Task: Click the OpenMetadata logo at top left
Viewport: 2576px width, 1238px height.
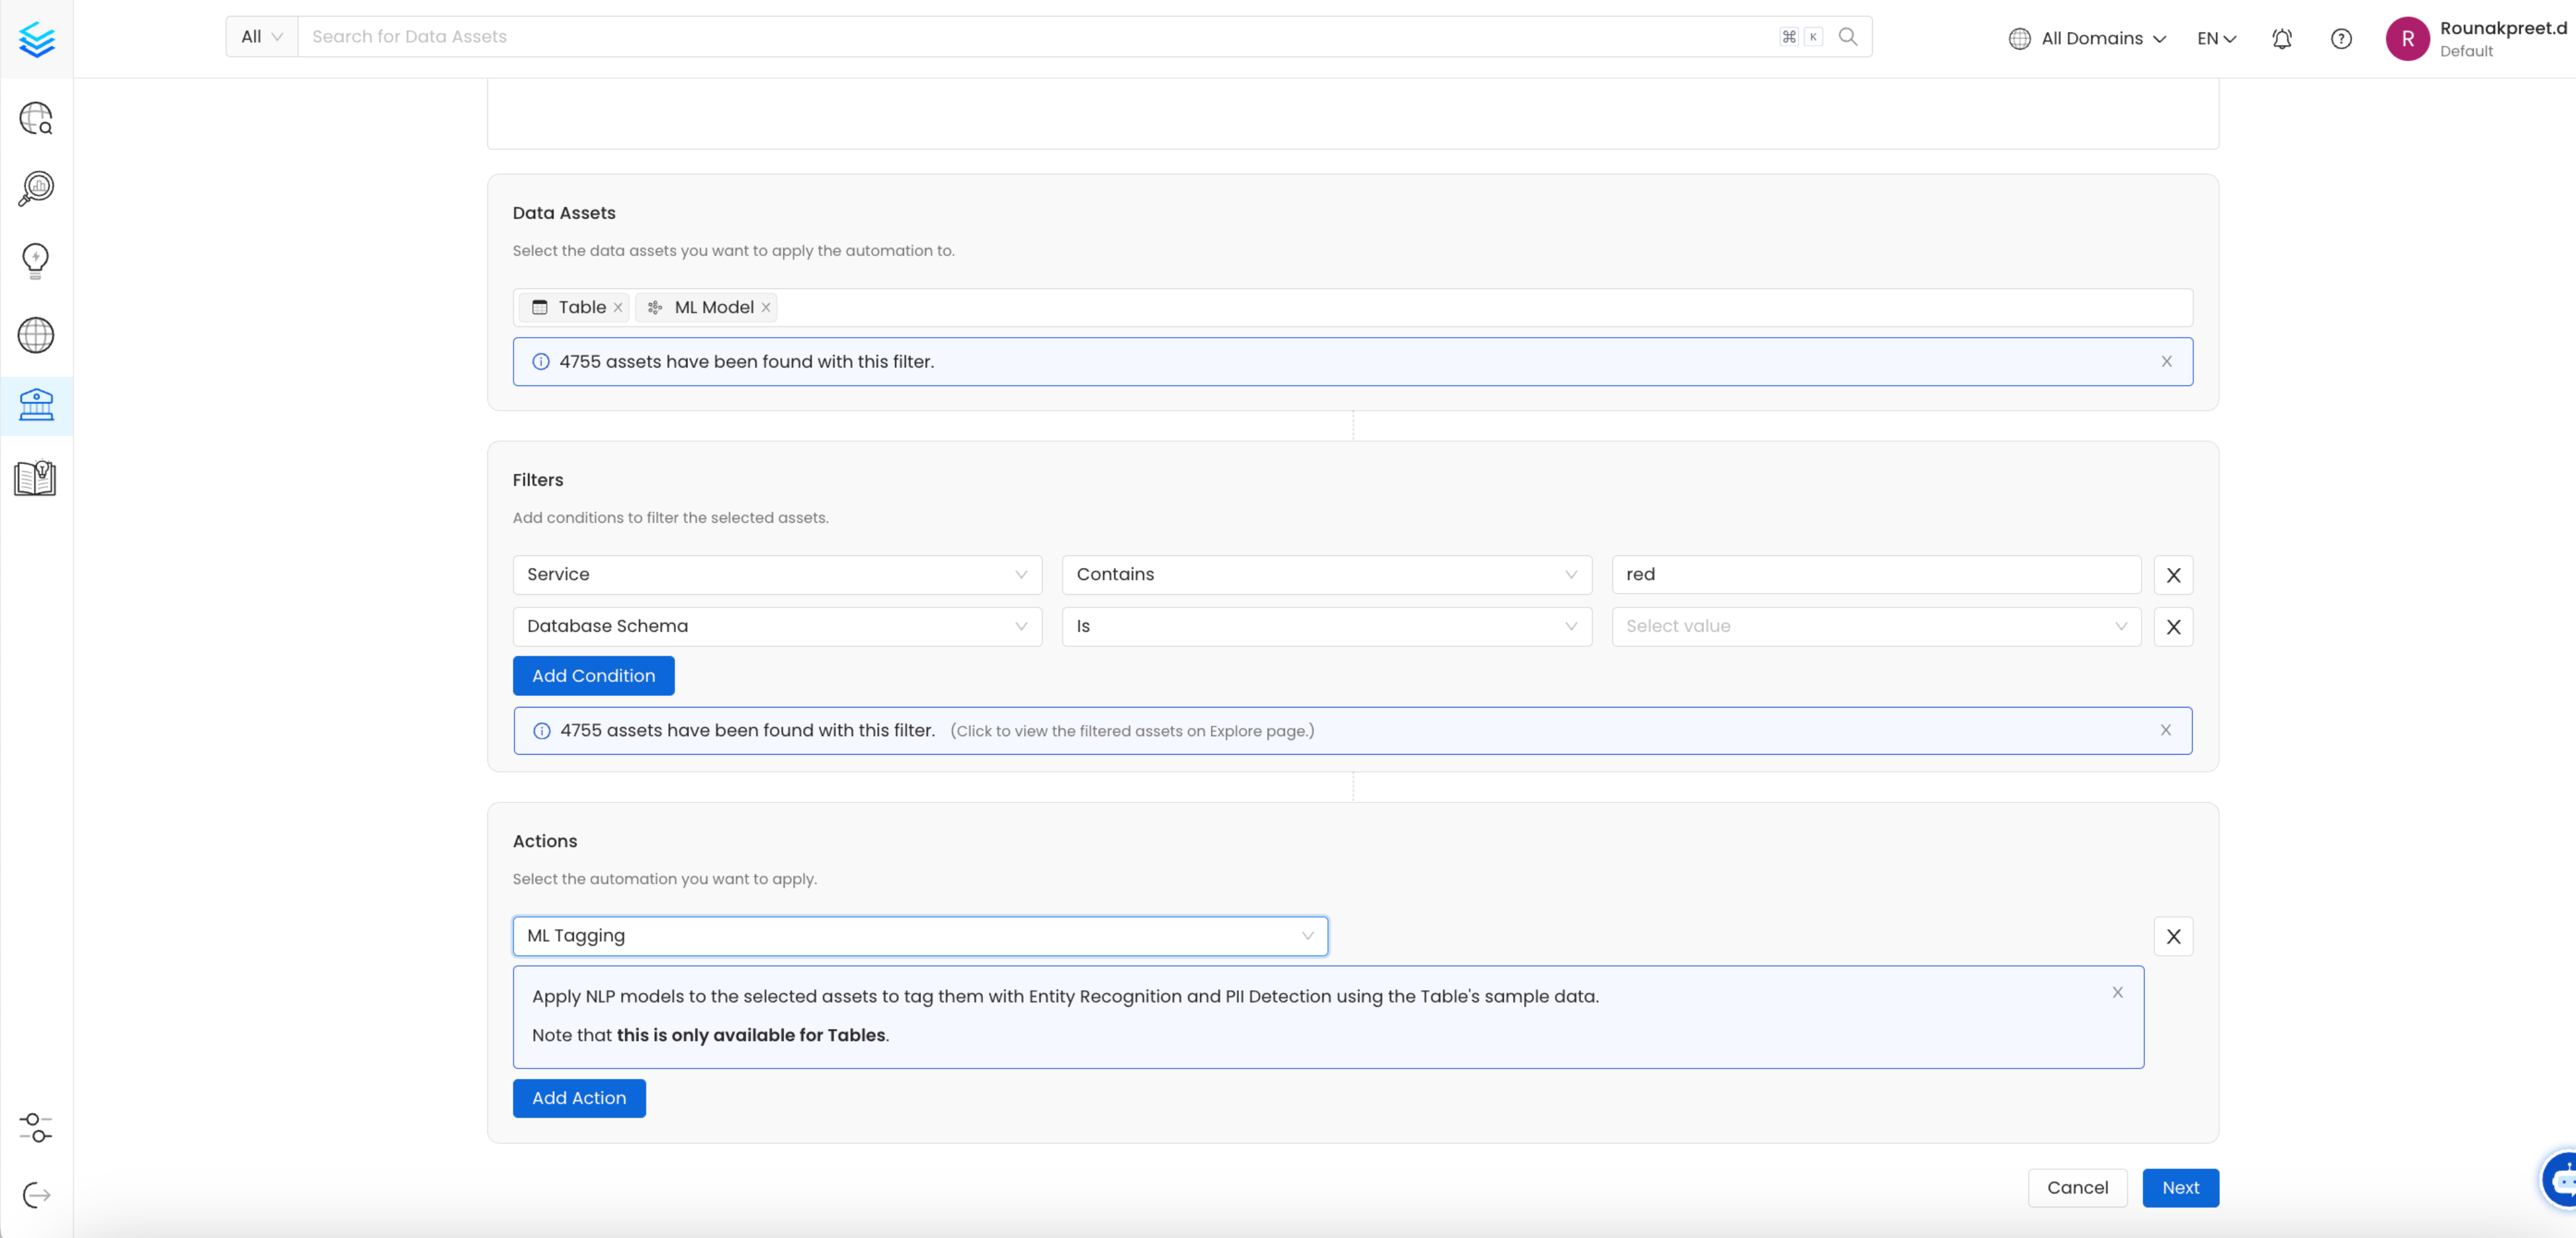Action: pyautogui.click(x=36, y=40)
